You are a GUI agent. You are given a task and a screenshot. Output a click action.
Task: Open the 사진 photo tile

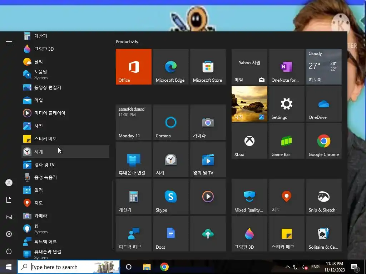tap(249, 104)
